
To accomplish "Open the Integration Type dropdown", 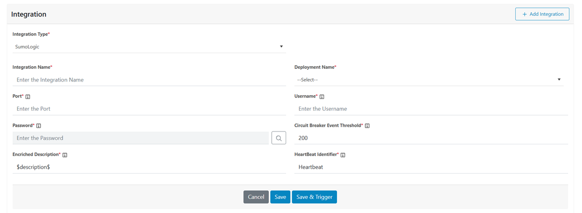I will click(149, 47).
